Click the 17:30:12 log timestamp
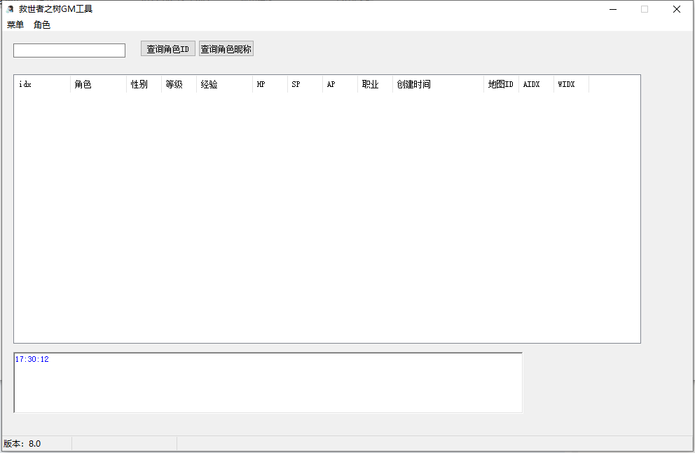 click(x=32, y=359)
